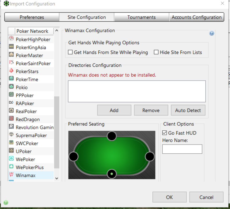Click the PokerStars red spade icon
230x209 pixels.
click(x=11, y=71)
